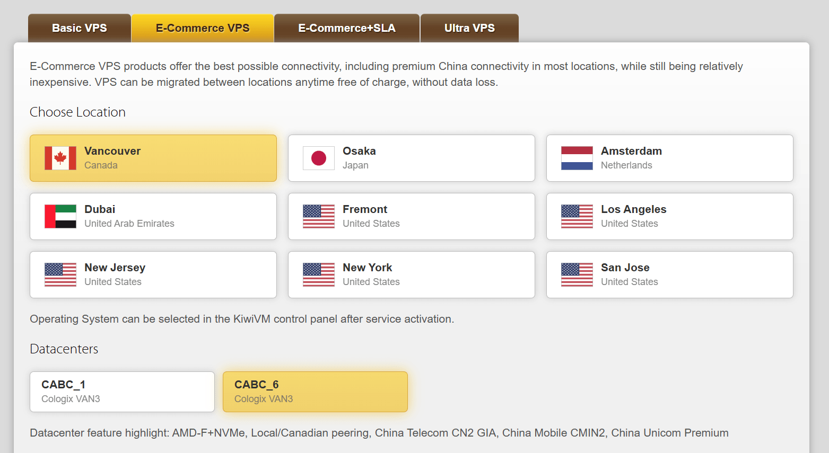829x453 pixels.
Task: Click the US flag icon beside Los Angeles
Action: click(x=577, y=216)
